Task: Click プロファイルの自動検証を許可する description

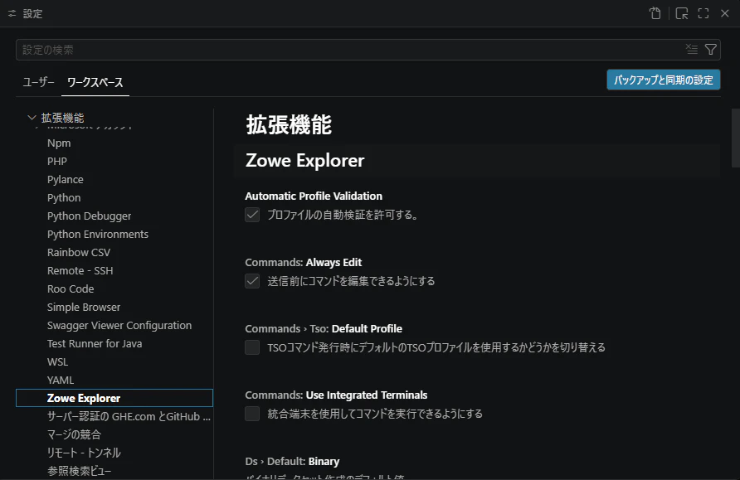Action: 343,215
